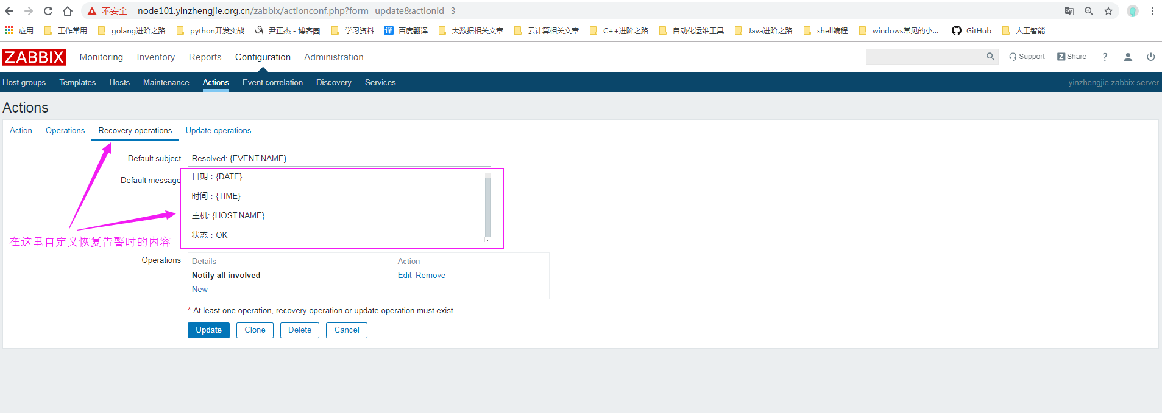Open the 工作常用 bookmark folder

(x=65, y=30)
